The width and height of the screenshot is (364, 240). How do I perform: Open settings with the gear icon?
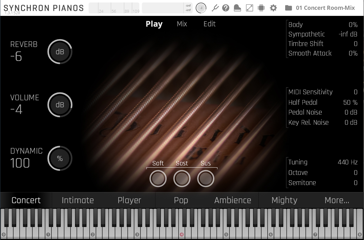[273, 8]
